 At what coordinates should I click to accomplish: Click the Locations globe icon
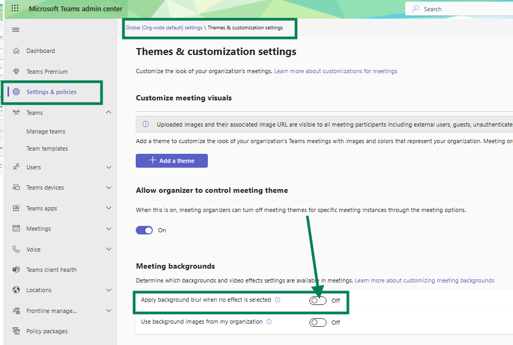16,290
